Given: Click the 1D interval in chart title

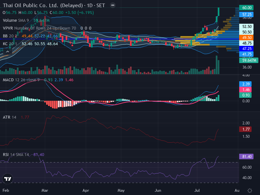Looking at the screenshot, I should click(90, 6).
